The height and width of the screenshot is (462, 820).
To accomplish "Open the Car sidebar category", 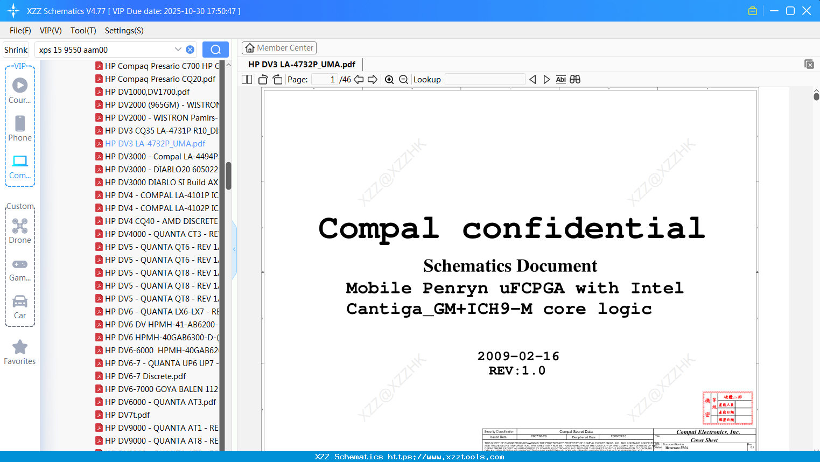I will (20, 306).
